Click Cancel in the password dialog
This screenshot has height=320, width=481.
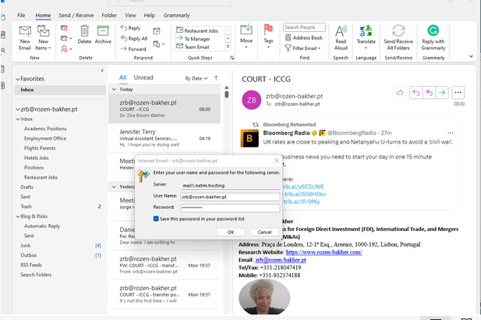coord(264,232)
